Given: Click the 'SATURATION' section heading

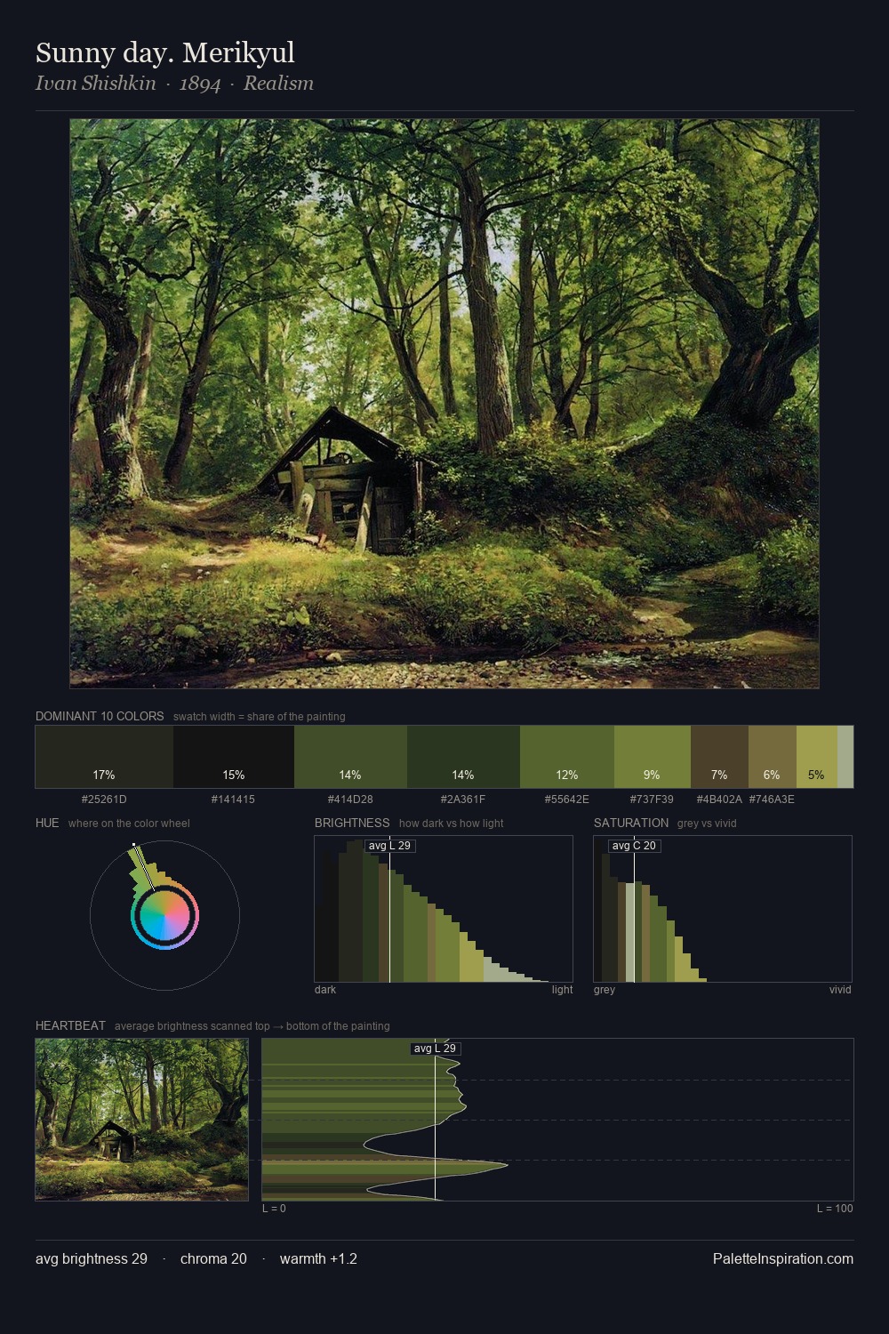Looking at the screenshot, I should pyautogui.click(x=631, y=823).
